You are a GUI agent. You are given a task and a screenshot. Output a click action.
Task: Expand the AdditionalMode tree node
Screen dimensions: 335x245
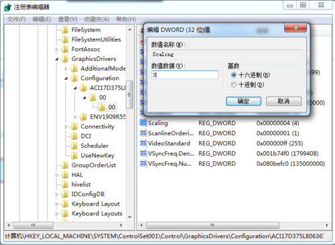click(66, 69)
